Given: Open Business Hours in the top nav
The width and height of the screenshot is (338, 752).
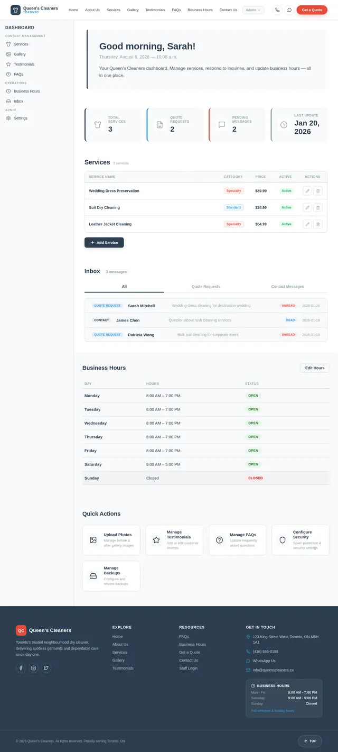Looking at the screenshot, I should pos(200,10).
